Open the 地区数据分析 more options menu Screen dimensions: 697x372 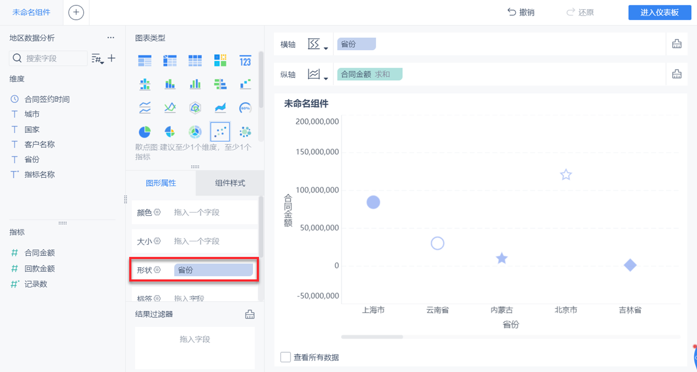(110, 38)
